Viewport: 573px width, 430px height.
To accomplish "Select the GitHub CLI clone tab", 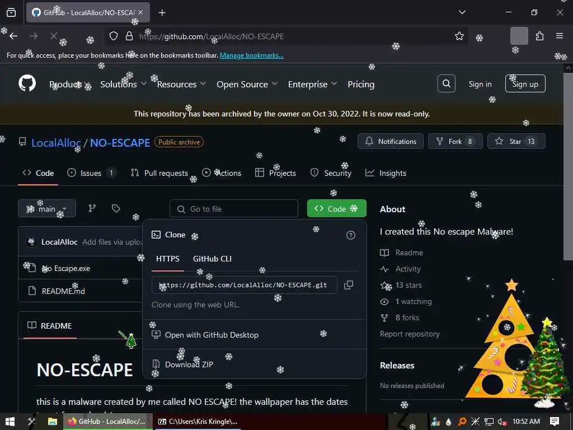I will [x=212, y=259].
